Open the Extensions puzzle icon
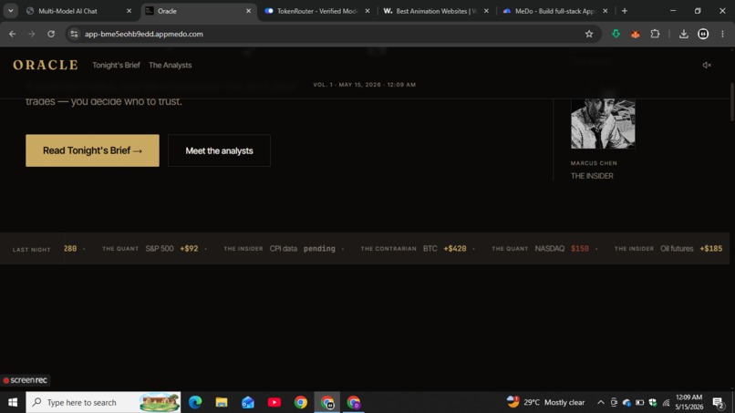Image resolution: width=735 pixels, height=413 pixels. [x=655, y=34]
